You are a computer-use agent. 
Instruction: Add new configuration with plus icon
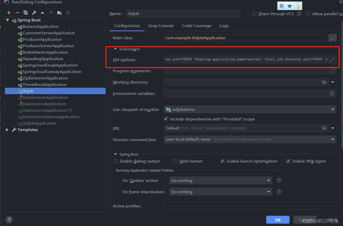coord(9,13)
